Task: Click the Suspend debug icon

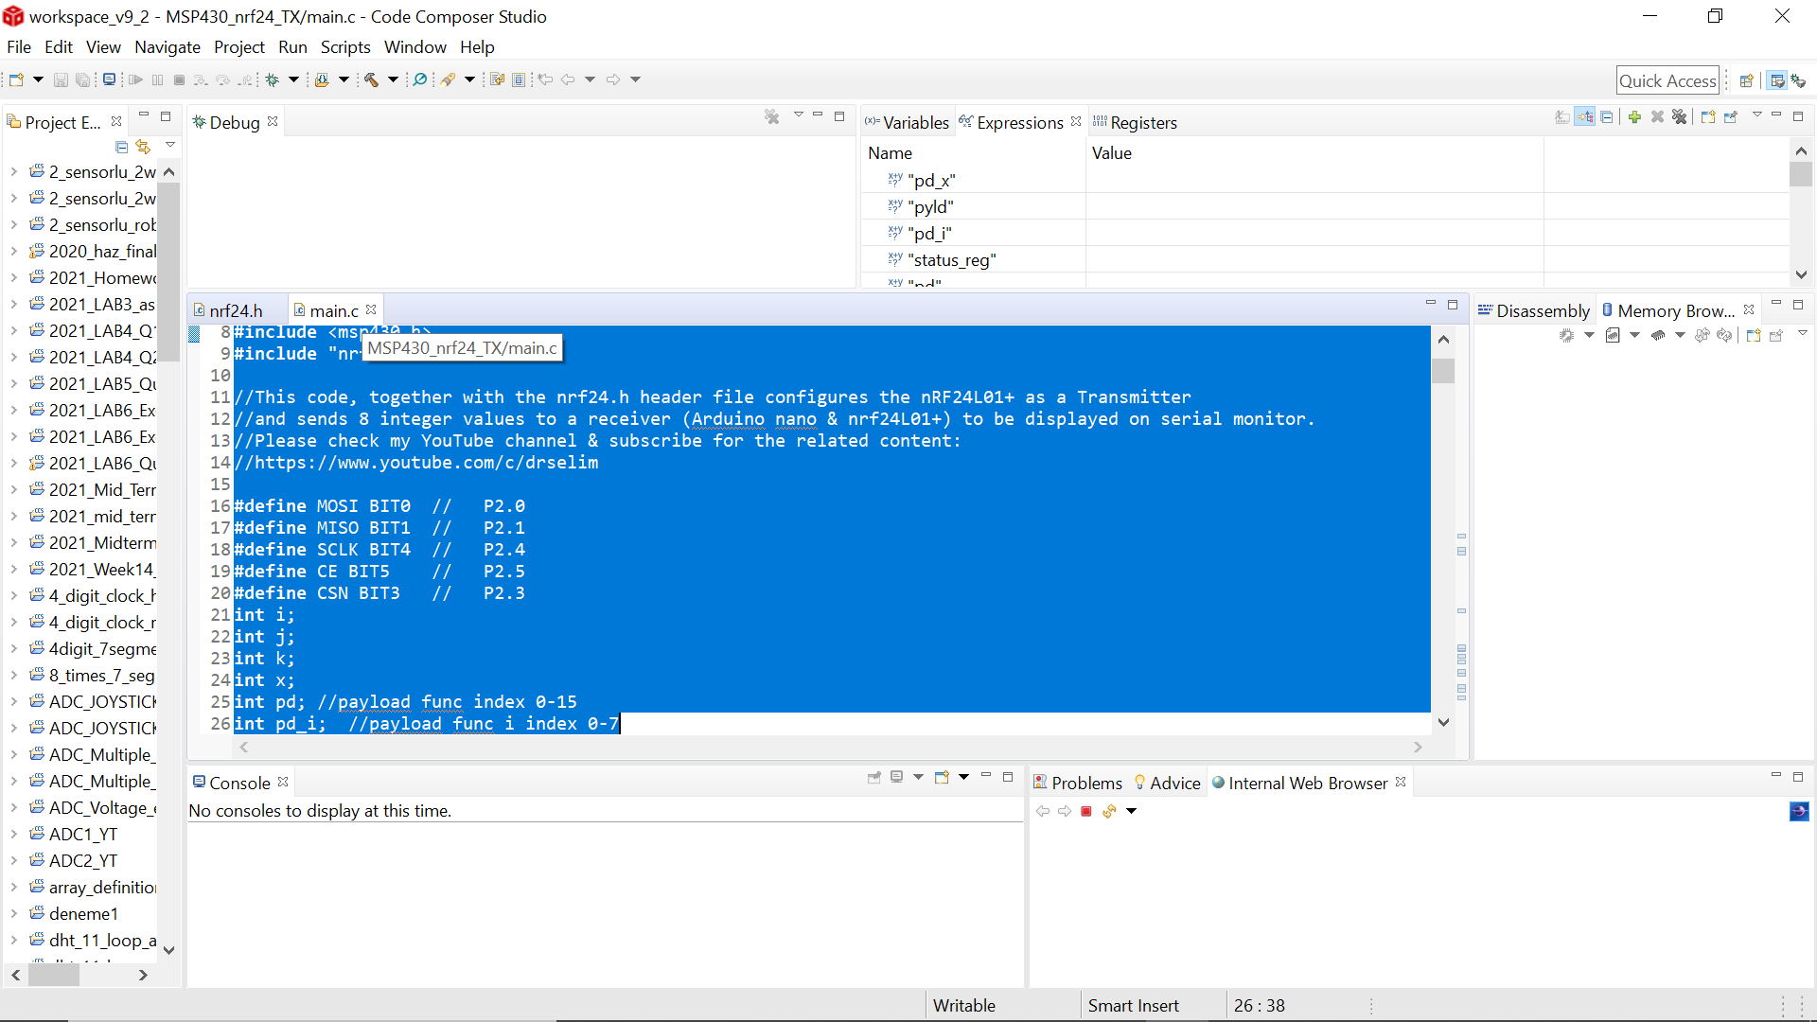Action: click(x=157, y=79)
